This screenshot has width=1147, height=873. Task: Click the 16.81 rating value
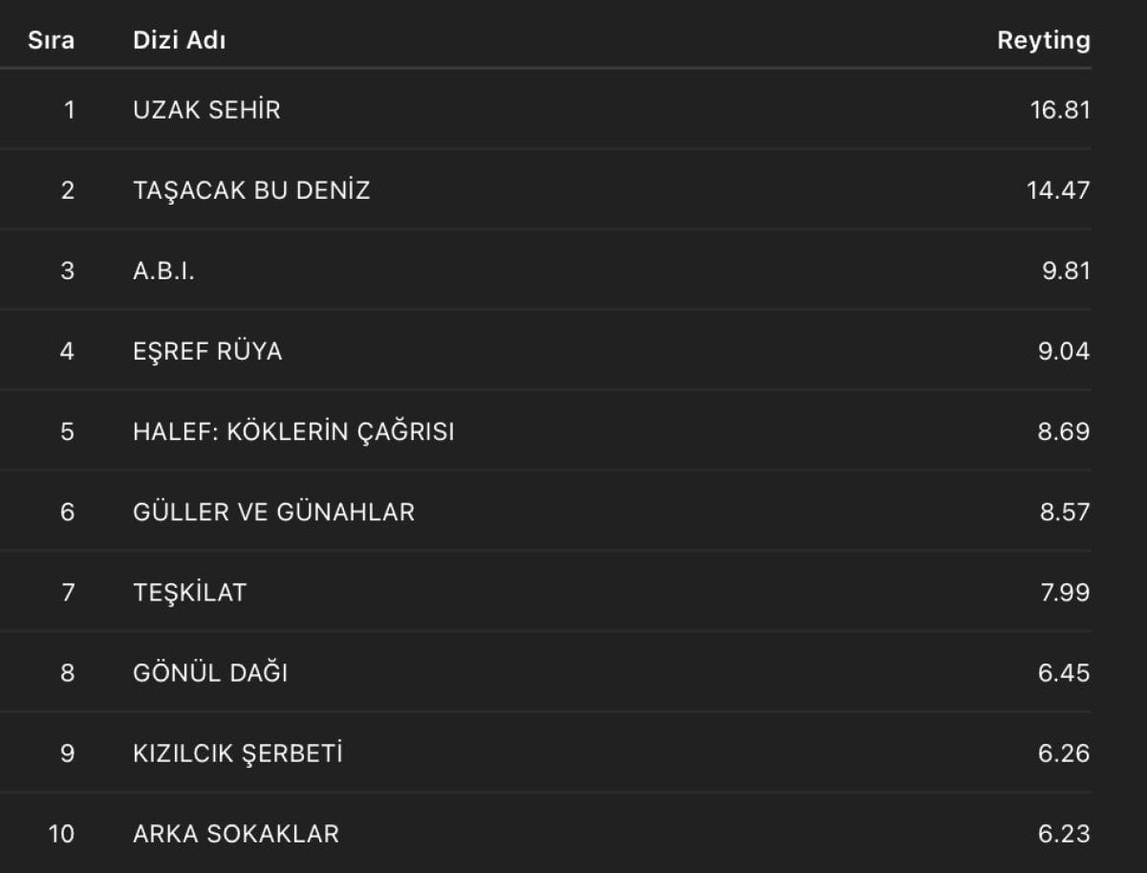click(x=1060, y=110)
